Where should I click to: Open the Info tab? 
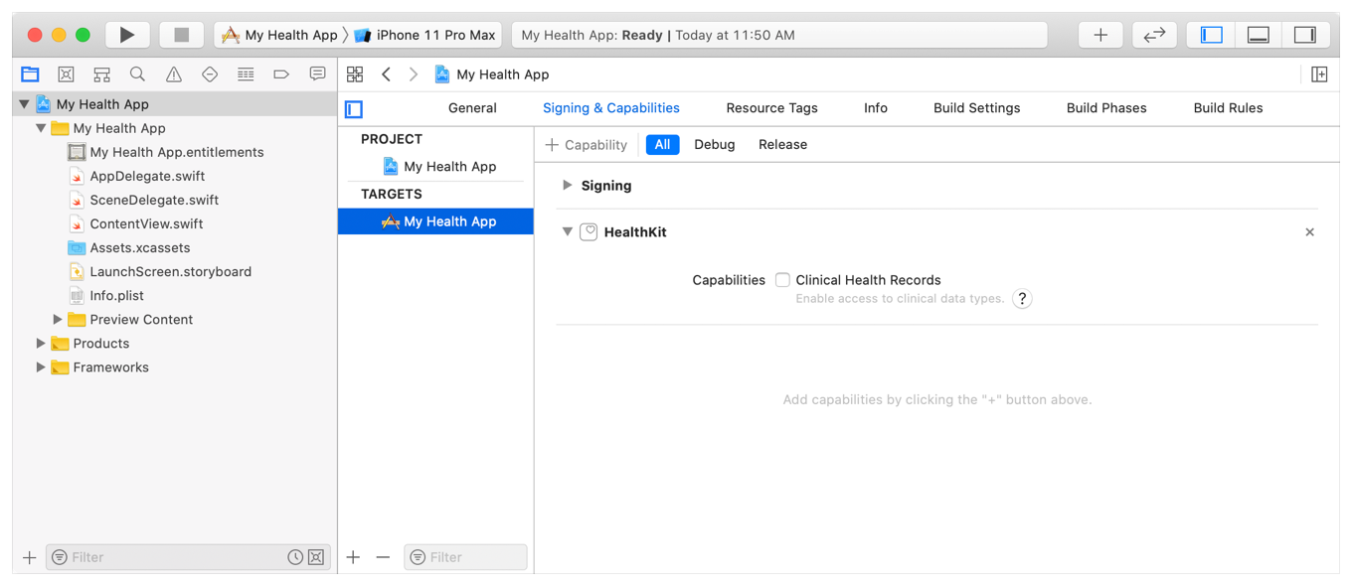coord(875,108)
